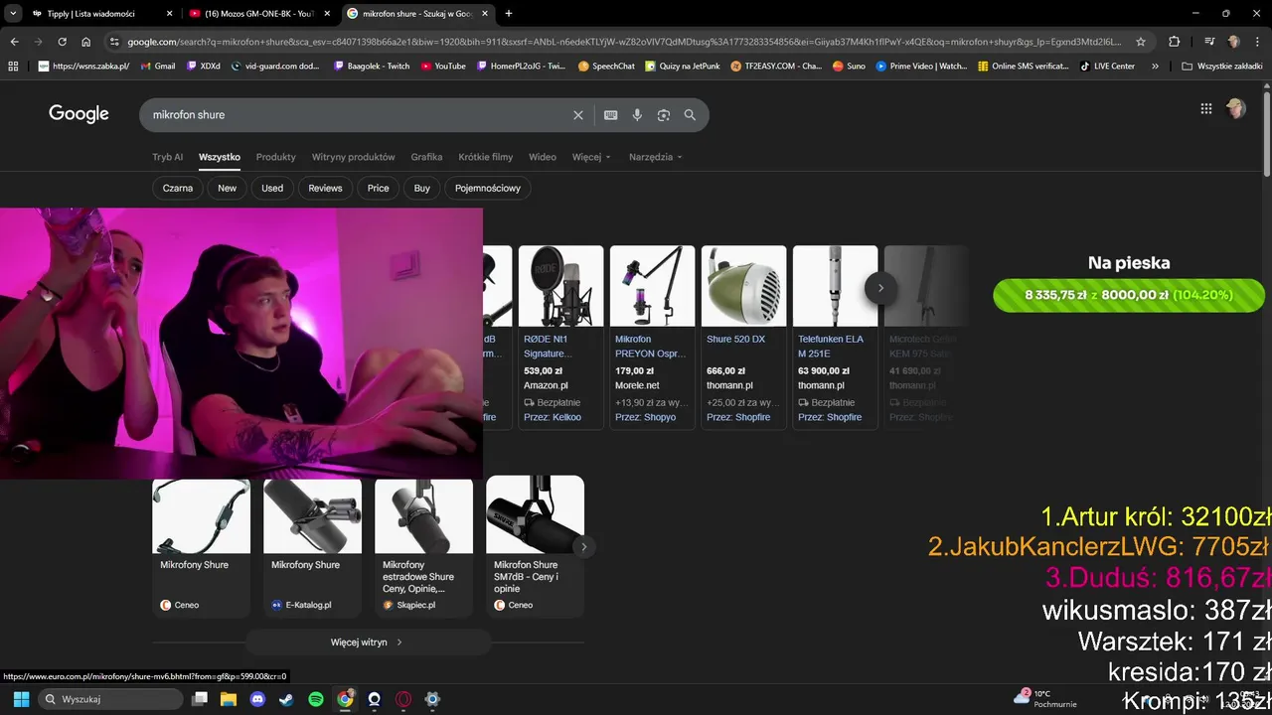Clear the Google search box text
1272x715 pixels.
pos(578,115)
